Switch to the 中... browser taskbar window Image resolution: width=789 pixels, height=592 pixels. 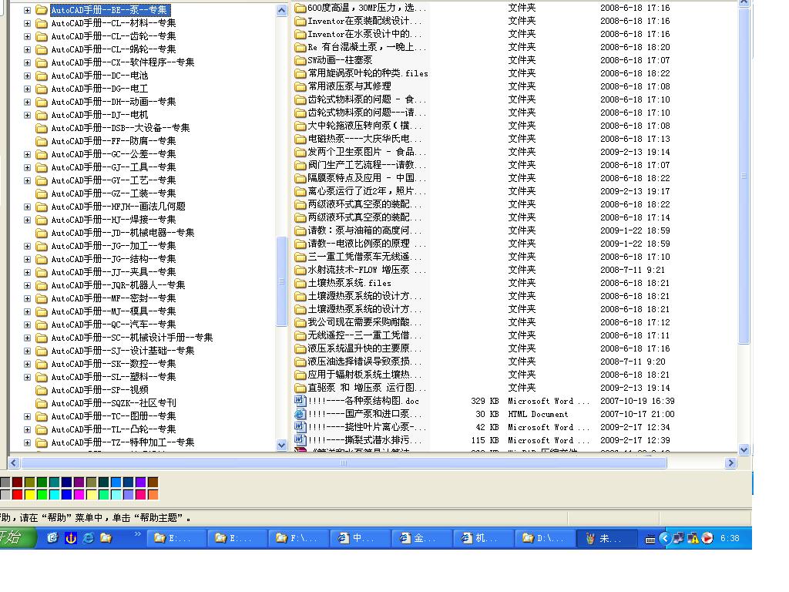(x=361, y=538)
